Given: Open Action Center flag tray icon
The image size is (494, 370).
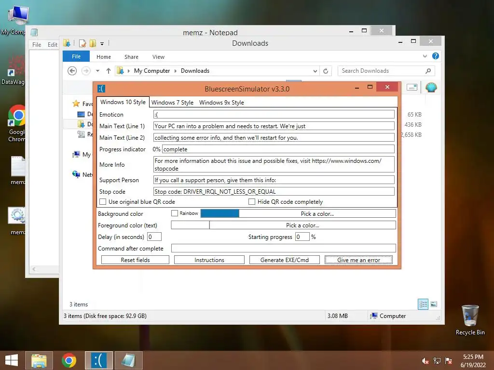Looking at the screenshot, I should (x=448, y=360).
